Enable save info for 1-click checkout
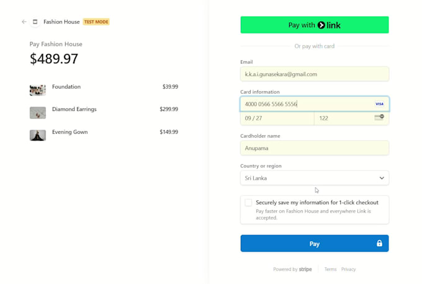Image resolution: width=422 pixels, height=284 pixels. (248, 203)
